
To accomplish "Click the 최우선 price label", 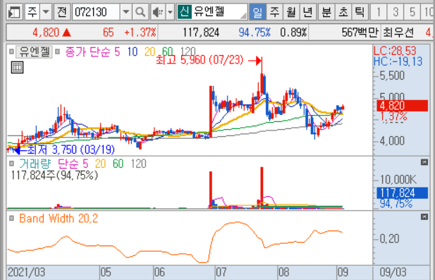I will 398,32.
